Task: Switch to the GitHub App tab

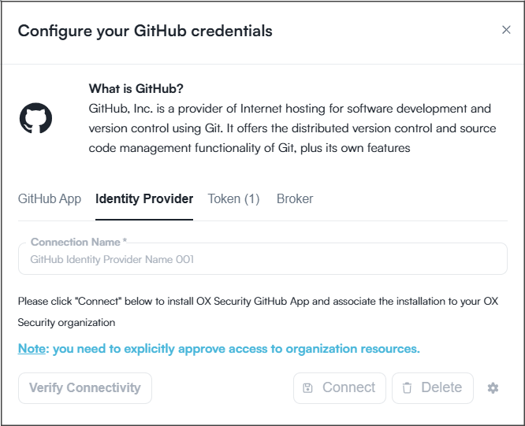Action: pyautogui.click(x=50, y=198)
